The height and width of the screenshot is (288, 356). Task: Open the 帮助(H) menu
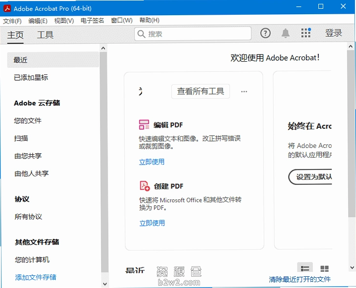[x=150, y=20]
